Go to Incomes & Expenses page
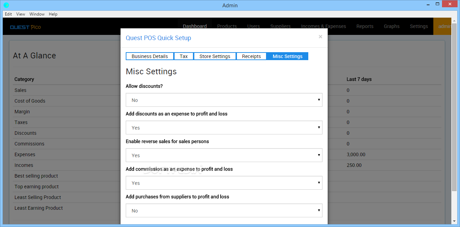The image size is (460, 227). [324, 26]
